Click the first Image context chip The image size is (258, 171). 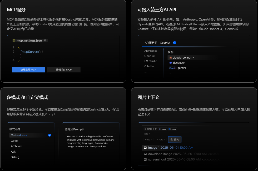click(x=162, y=129)
